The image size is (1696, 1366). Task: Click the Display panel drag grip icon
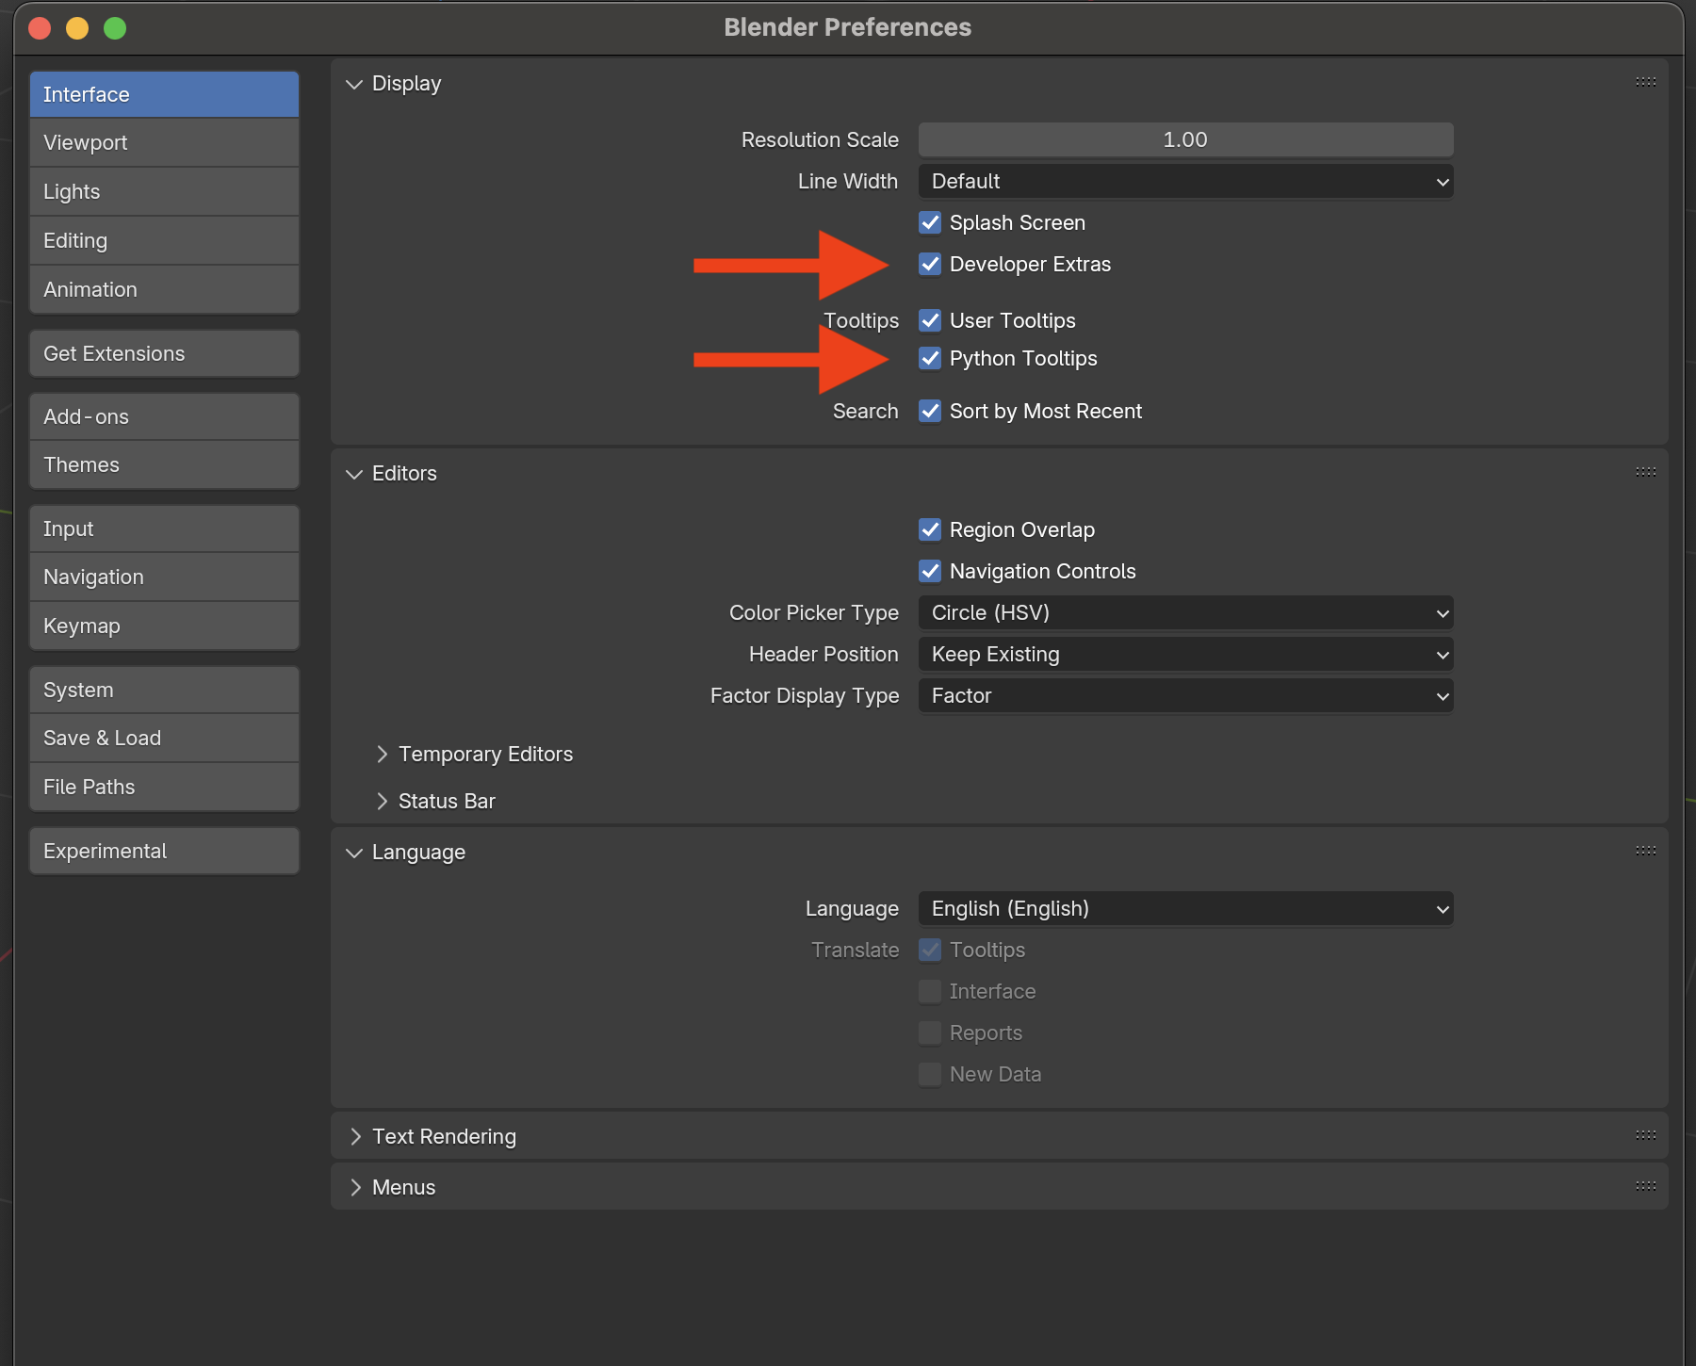click(x=1645, y=82)
